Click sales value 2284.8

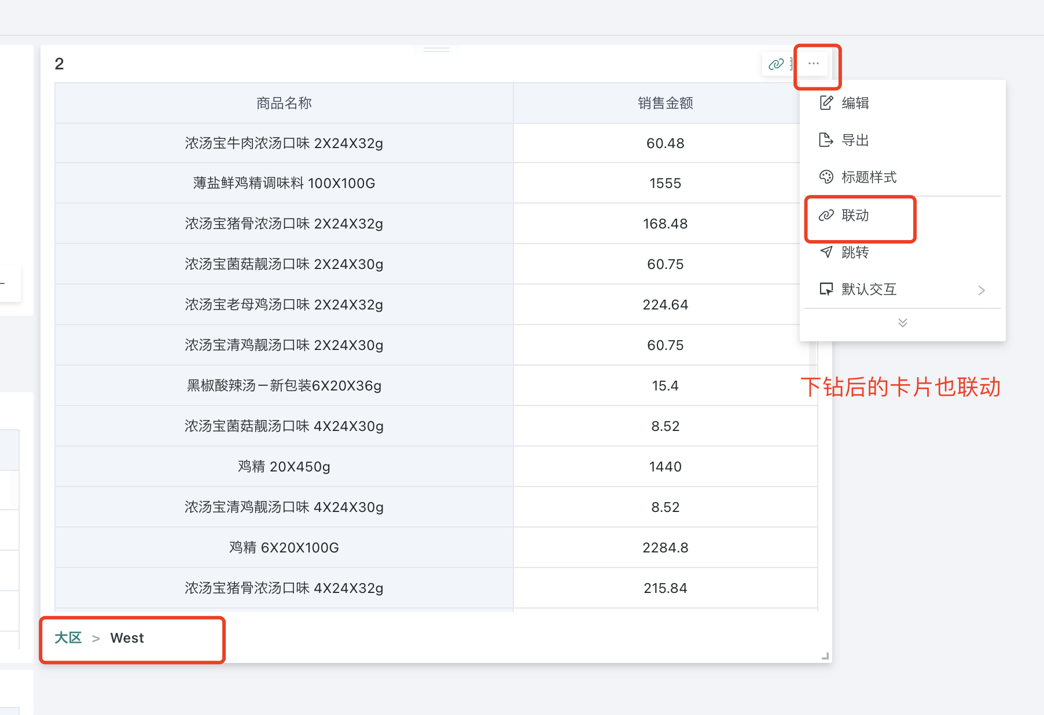click(666, 548)
